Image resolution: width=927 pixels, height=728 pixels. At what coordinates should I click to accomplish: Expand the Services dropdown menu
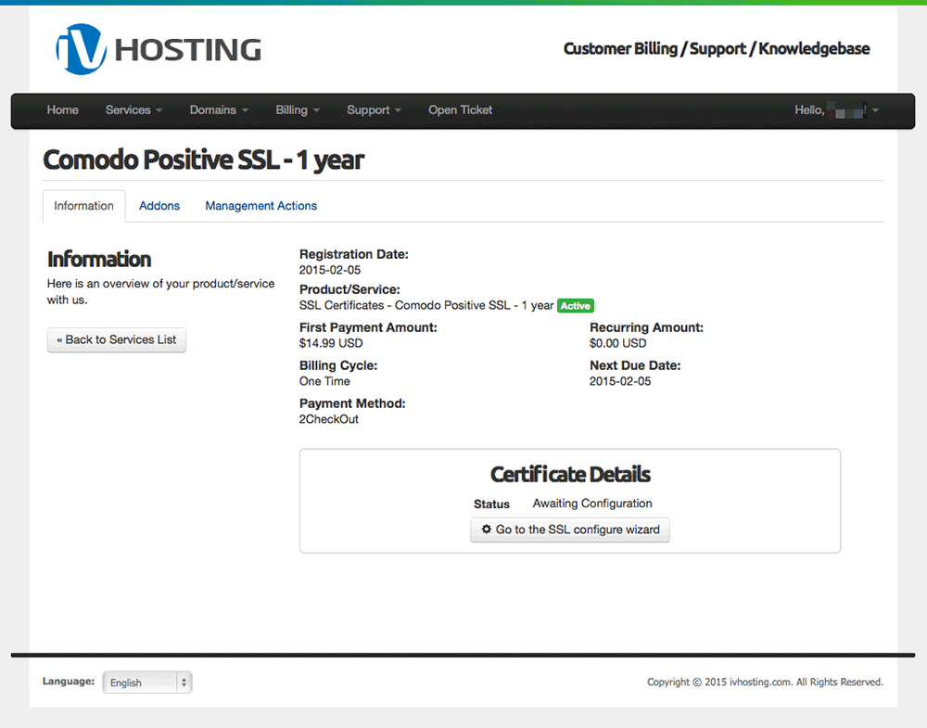coord(133,110)
